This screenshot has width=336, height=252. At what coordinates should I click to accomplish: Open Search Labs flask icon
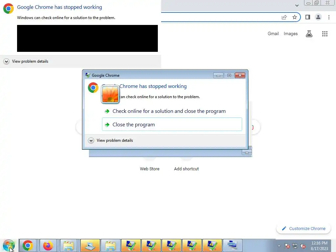[309, 34]
